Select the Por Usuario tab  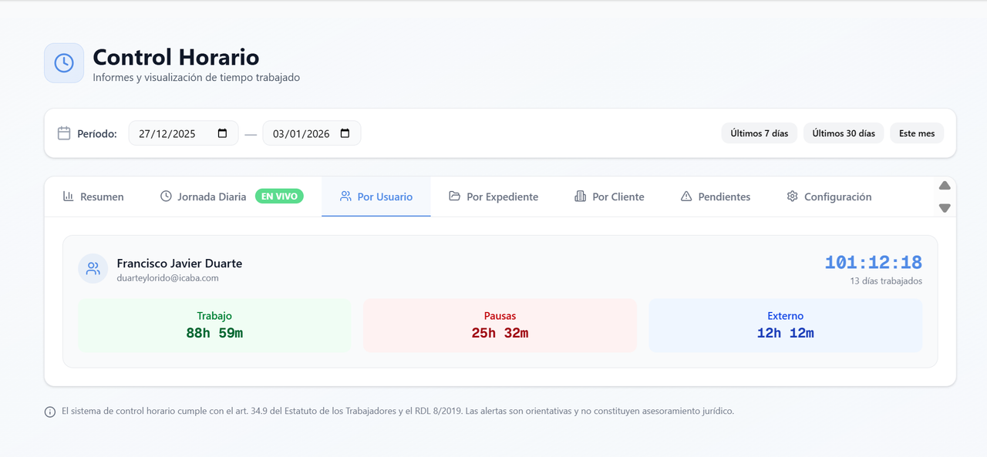click(376, 197)
